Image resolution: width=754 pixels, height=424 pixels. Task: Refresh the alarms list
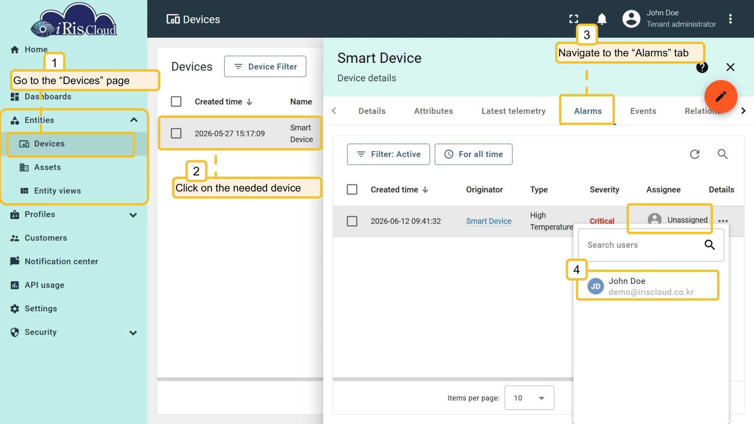(695, 154)
